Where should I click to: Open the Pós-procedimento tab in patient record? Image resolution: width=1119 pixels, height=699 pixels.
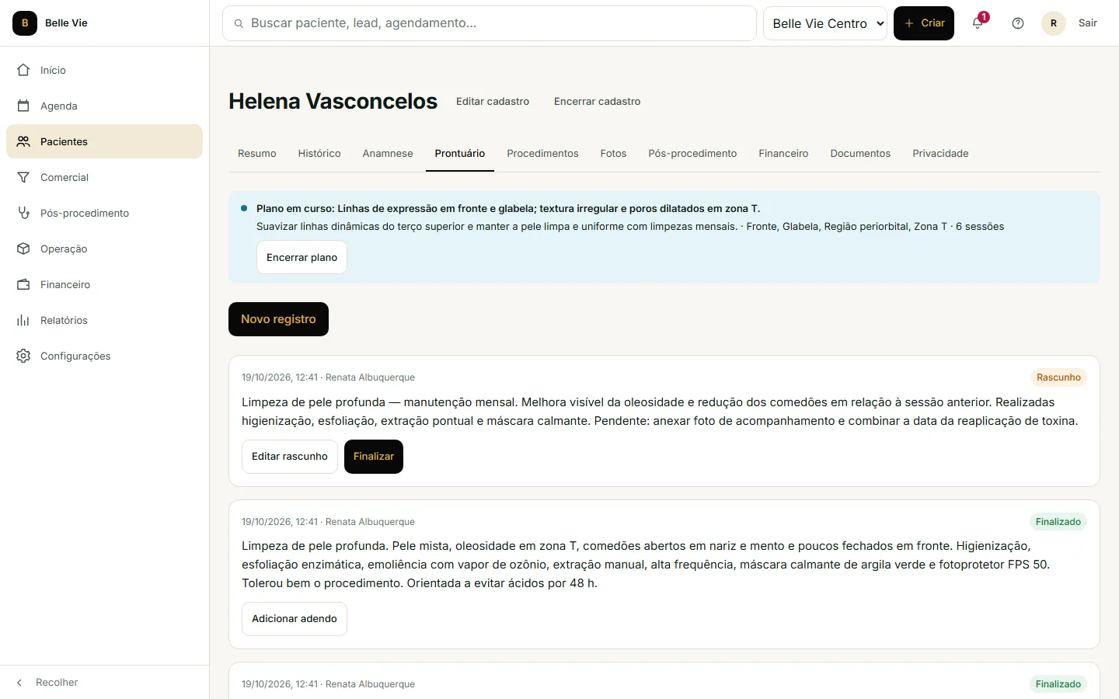click(x=692, y=154)
